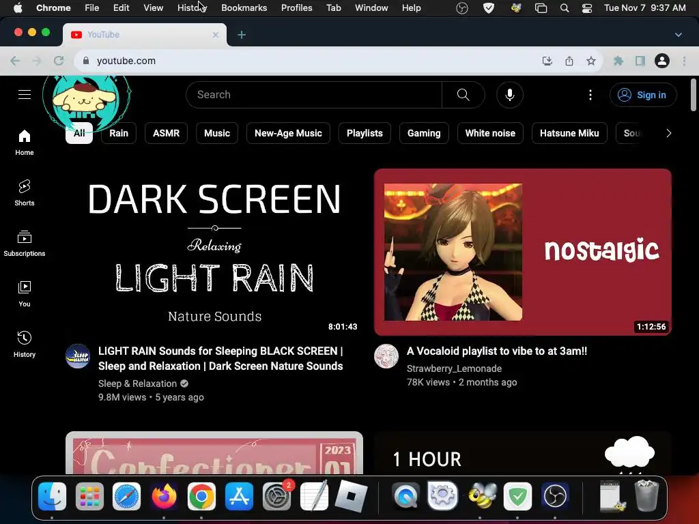Visit Sleep & Relaxation channel name
The width and height of the screenshot is (699, 524).
point(137,383)
